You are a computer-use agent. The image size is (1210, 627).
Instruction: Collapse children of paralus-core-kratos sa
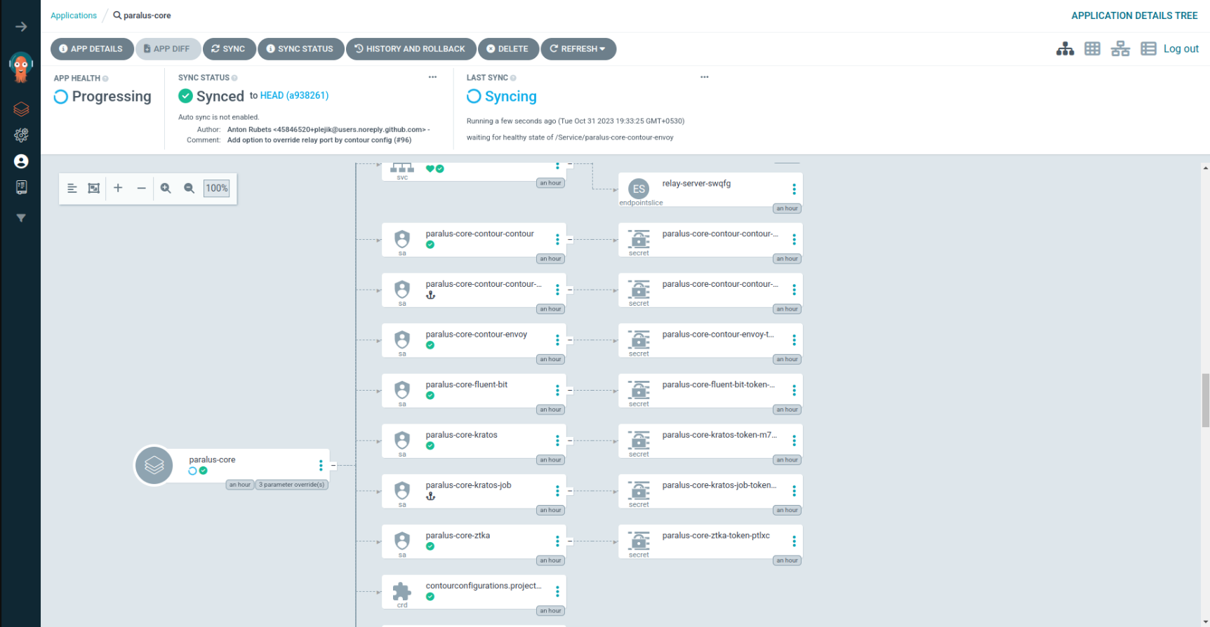click(570, 441)
